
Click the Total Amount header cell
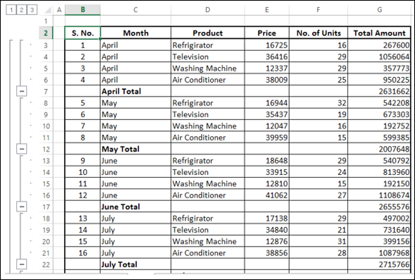379,33
